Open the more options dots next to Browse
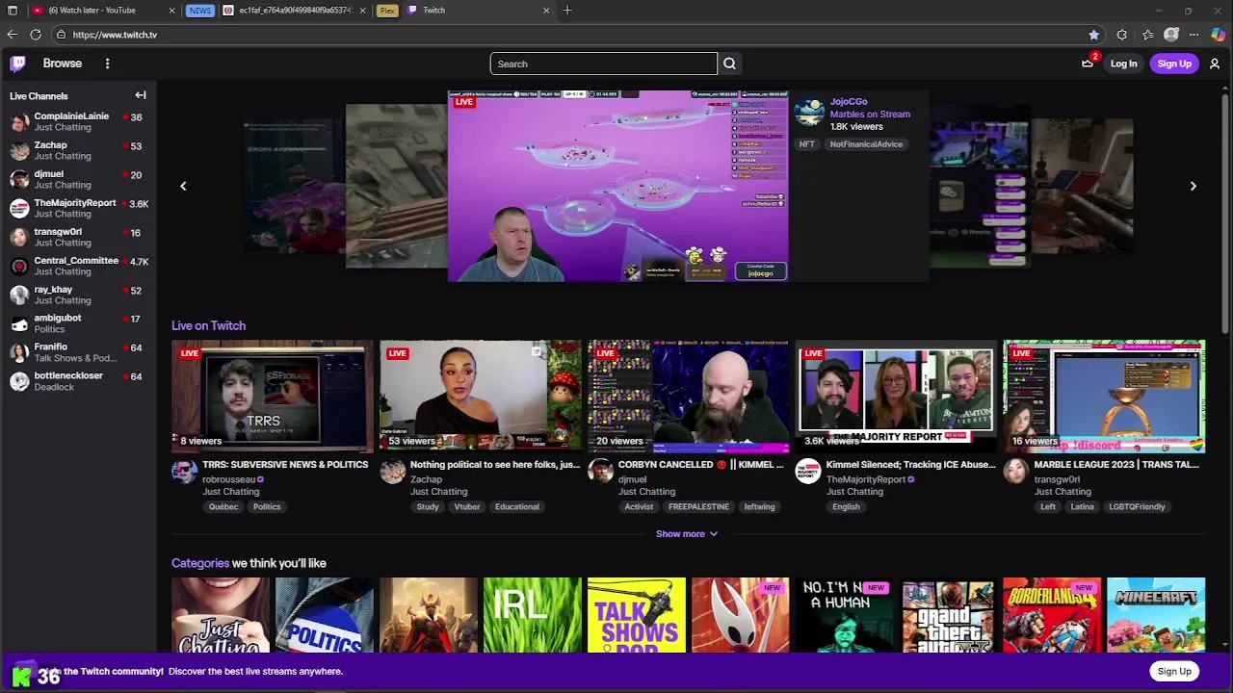The width and height of the screenshot is (1233, 693). click(x=107, y=64)
